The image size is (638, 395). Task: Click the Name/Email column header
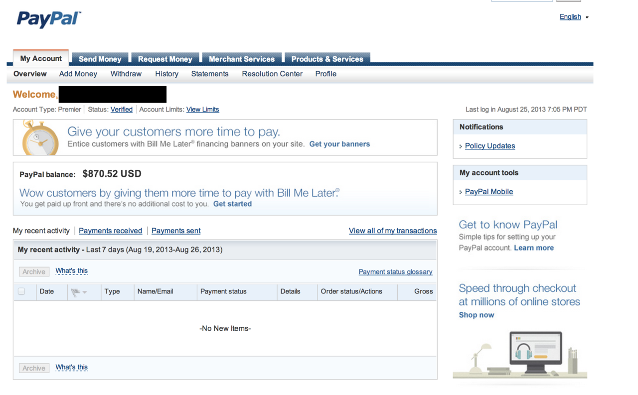(155, 291)
